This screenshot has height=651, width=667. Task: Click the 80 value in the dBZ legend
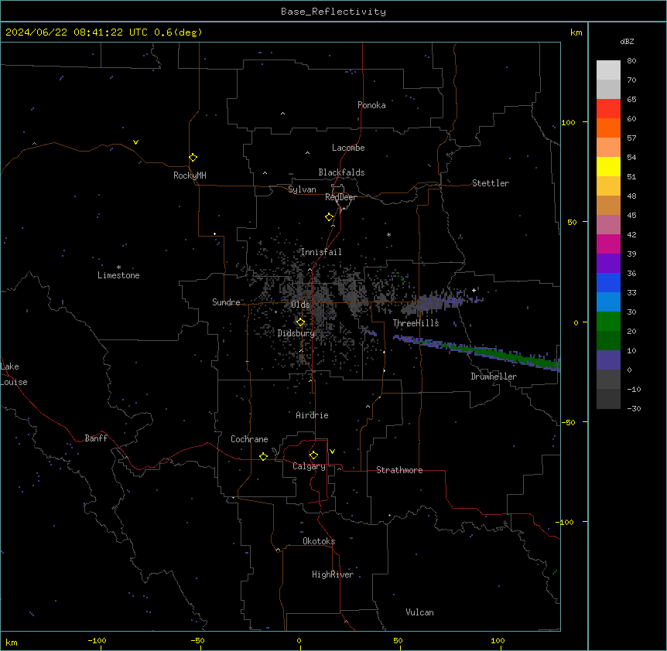click(631, 61)
